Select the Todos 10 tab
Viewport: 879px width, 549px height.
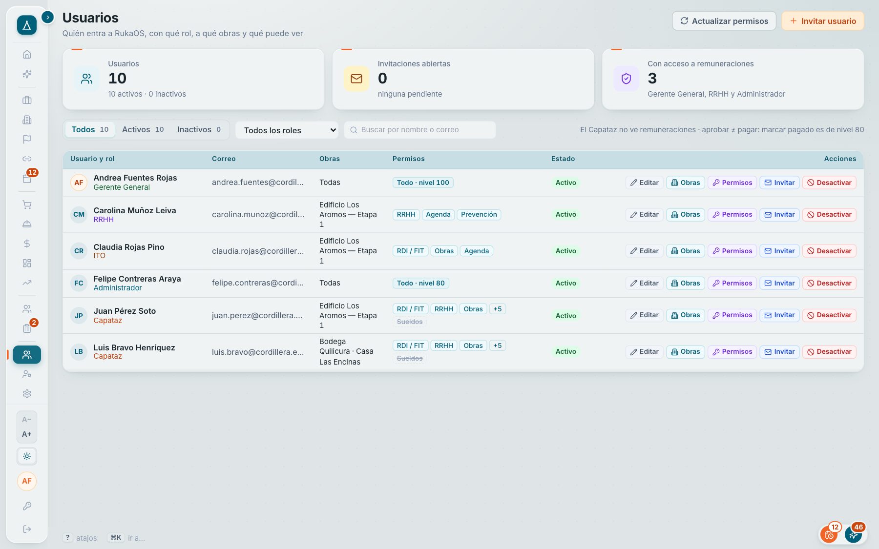[90, 129]
